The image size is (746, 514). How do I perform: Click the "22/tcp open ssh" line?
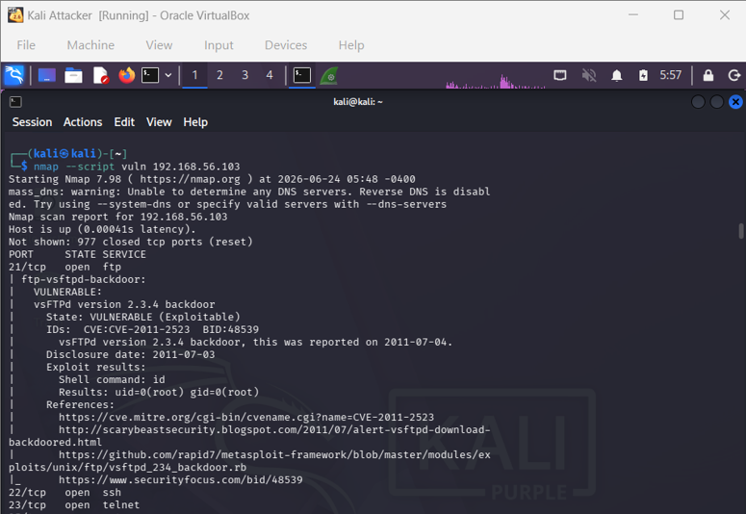coord(64,493)
